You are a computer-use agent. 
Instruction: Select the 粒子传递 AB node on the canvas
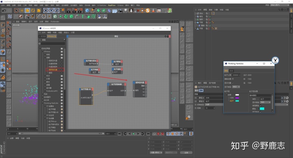click(86, 96)
